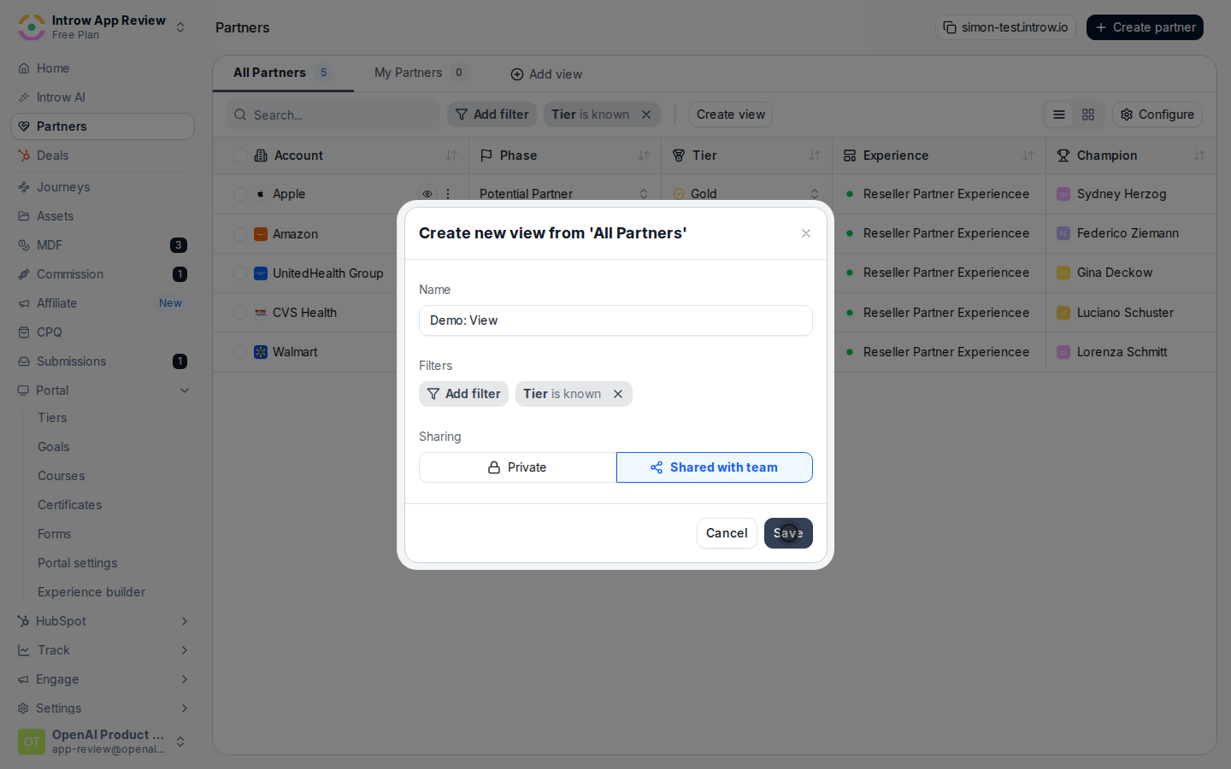The image size is (1231, 769).
Task: Select the Private sharing option
Action: (517, 467)
